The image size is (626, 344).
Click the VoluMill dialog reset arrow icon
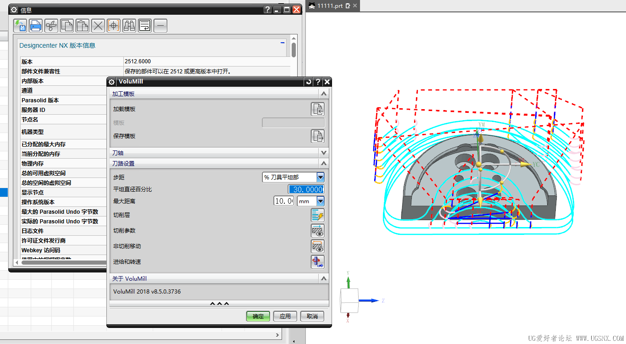coord(309,82)
